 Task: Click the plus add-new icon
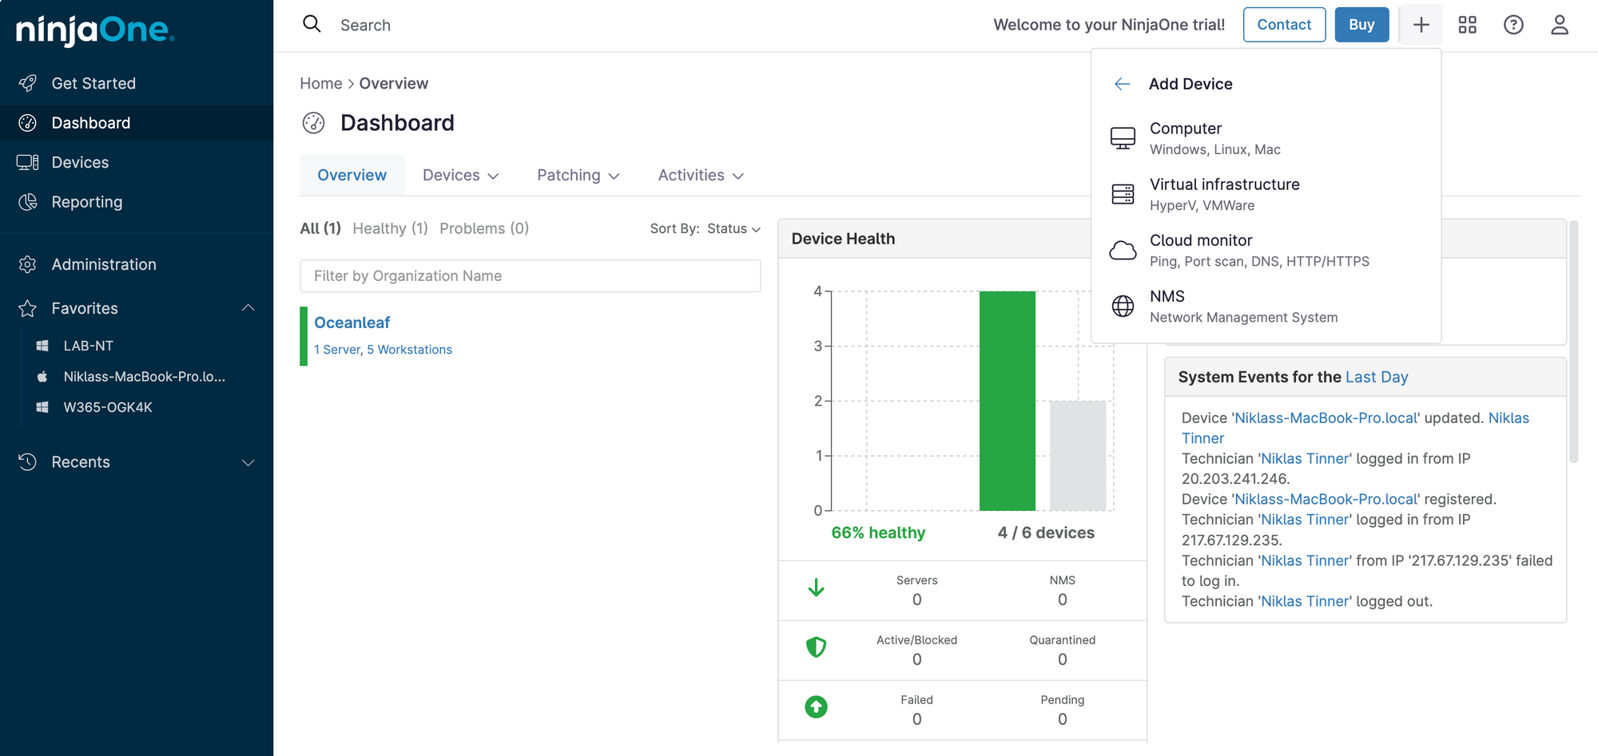(x=1421, y=25)
